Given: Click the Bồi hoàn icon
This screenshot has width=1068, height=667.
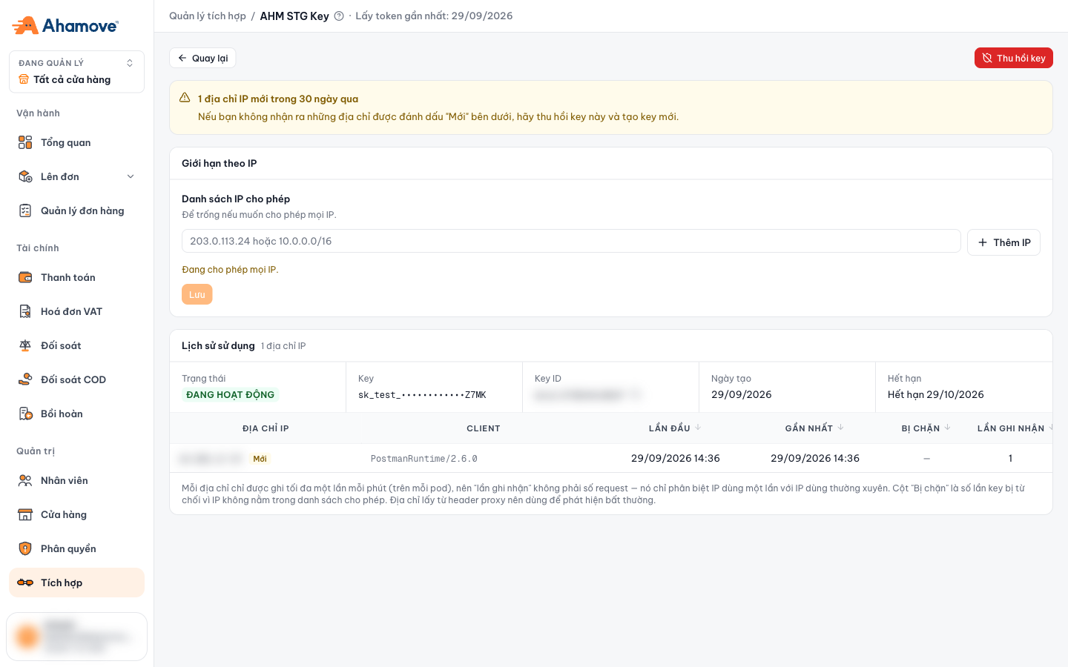Looking at the screenshot, I should (25, 414).
